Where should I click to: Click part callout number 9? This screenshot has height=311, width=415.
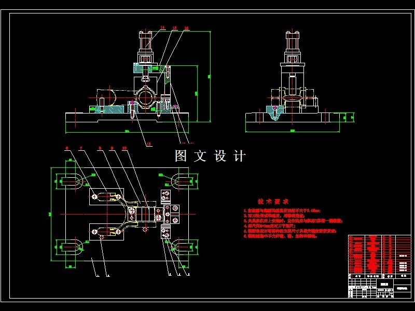coord(112,148)
